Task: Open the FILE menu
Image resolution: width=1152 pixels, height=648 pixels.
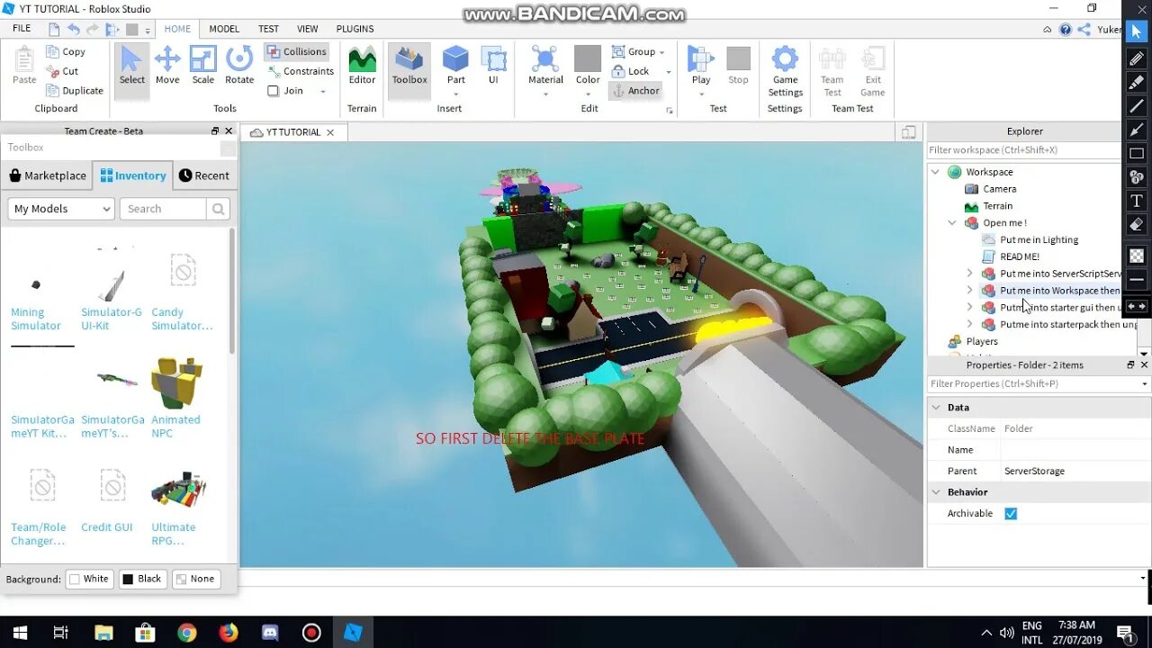Action: coord(22,29)
